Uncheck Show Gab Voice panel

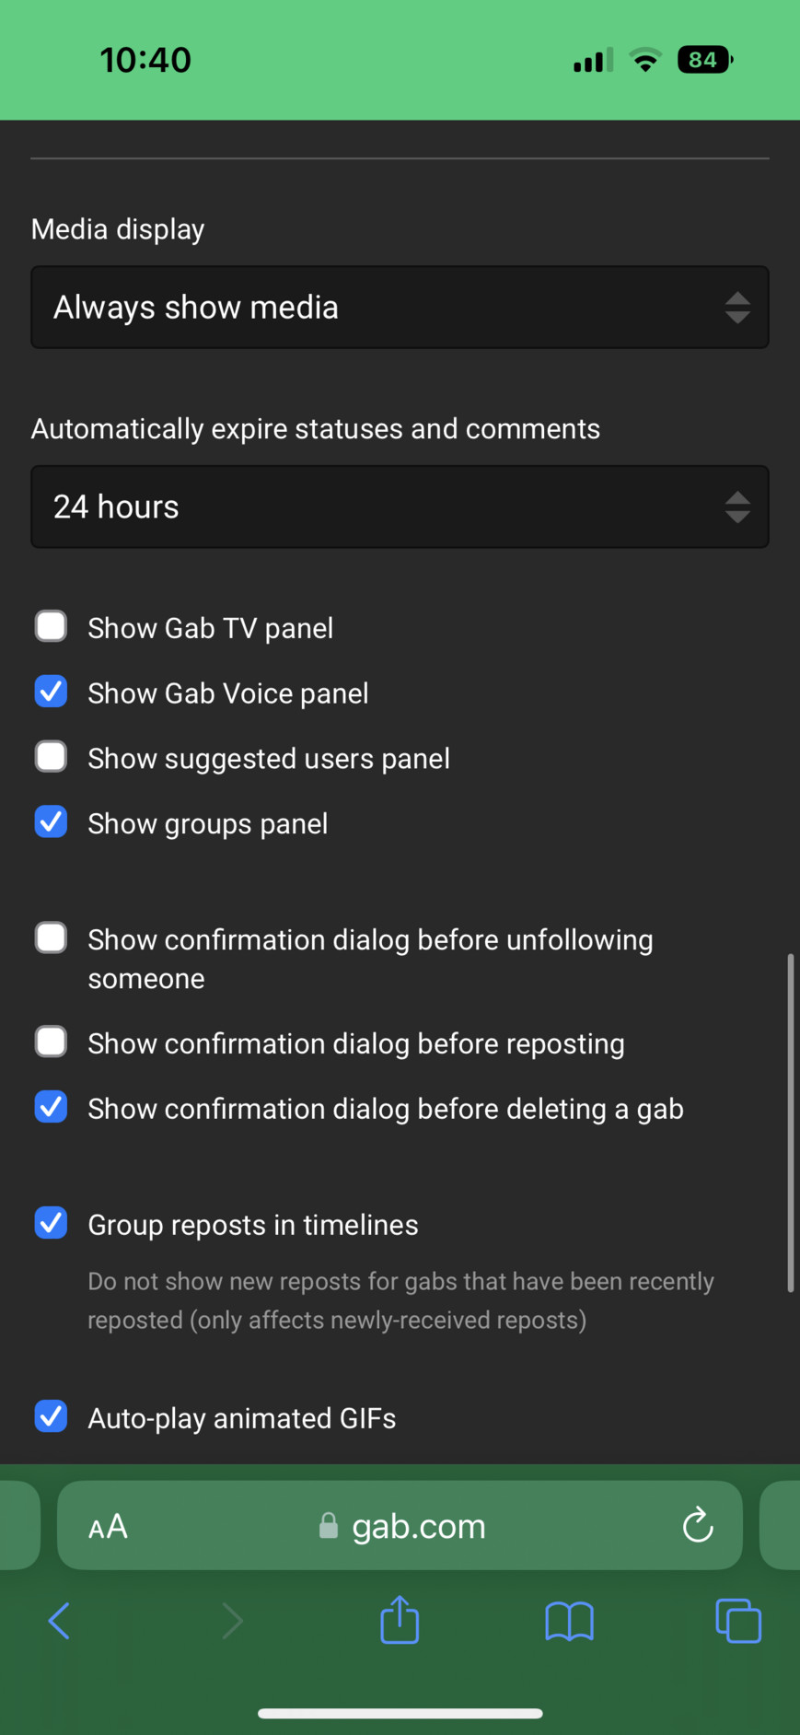(51, 692)
